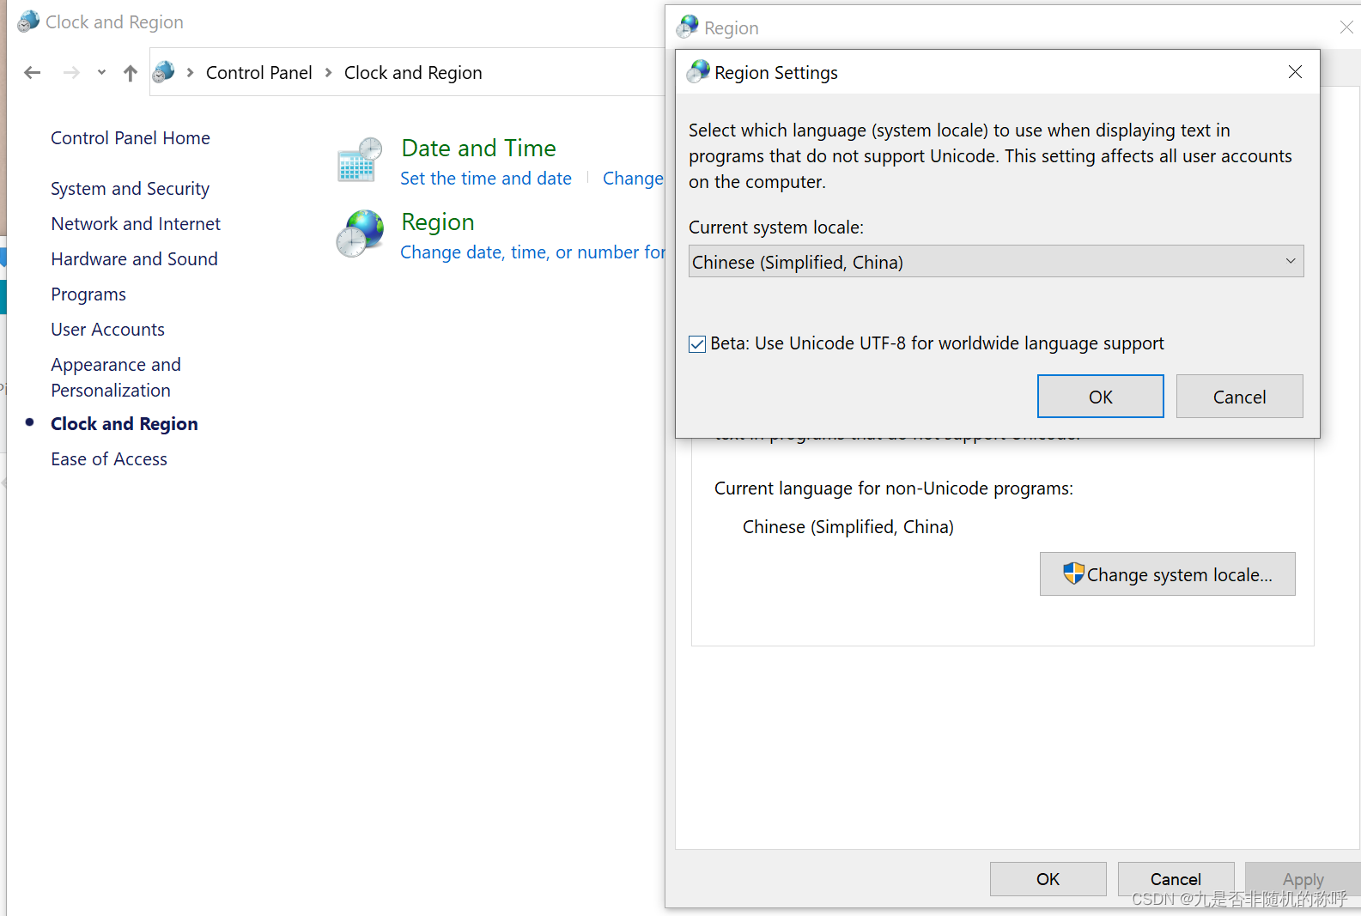Confirm Region Settings with OK
The width and height of the screenshot is (1361, 916).
[x=1100, y=397]
